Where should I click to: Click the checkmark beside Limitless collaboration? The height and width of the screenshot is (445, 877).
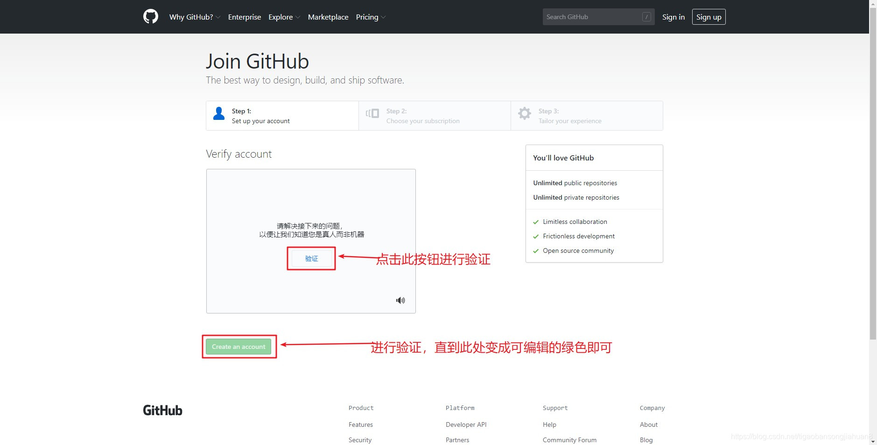click(536, 222)
